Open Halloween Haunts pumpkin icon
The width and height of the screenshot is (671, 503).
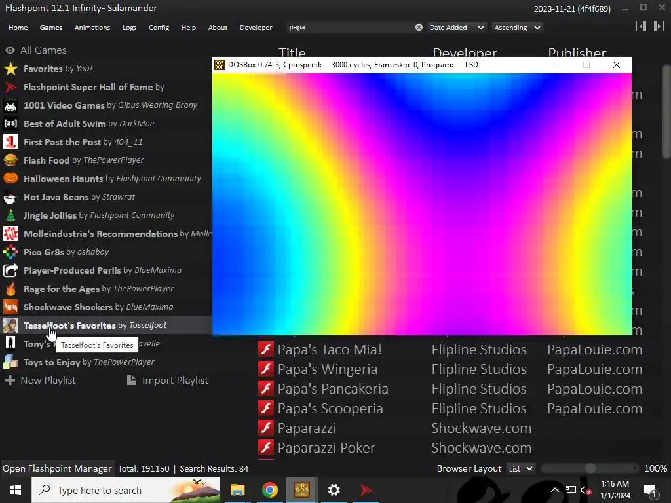click(10, 179)
